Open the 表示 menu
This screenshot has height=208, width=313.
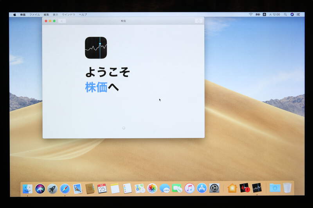55,14
